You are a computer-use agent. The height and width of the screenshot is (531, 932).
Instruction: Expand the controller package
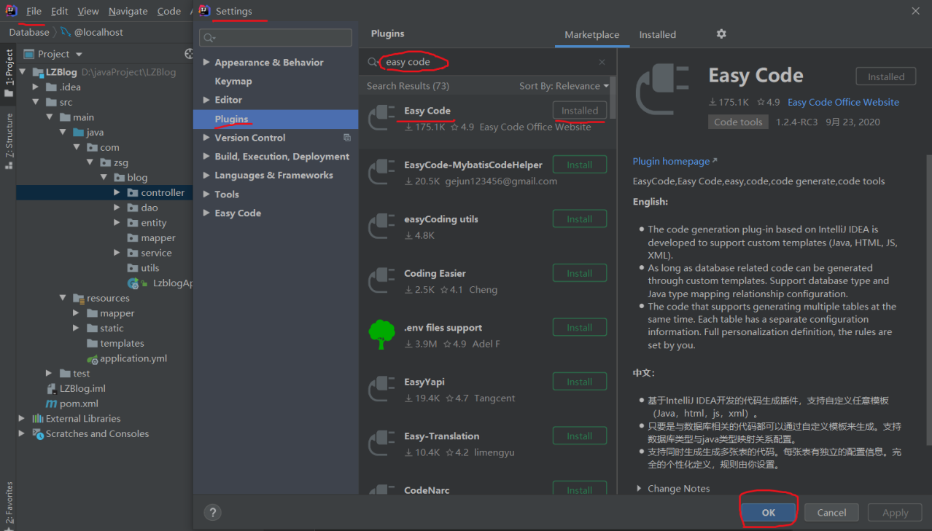[x=117, y=193]
